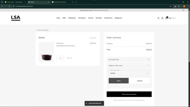Viewport: 190px width, 107px height.
Task: Collapse Apply an offer code section
Action: point(129,65)
